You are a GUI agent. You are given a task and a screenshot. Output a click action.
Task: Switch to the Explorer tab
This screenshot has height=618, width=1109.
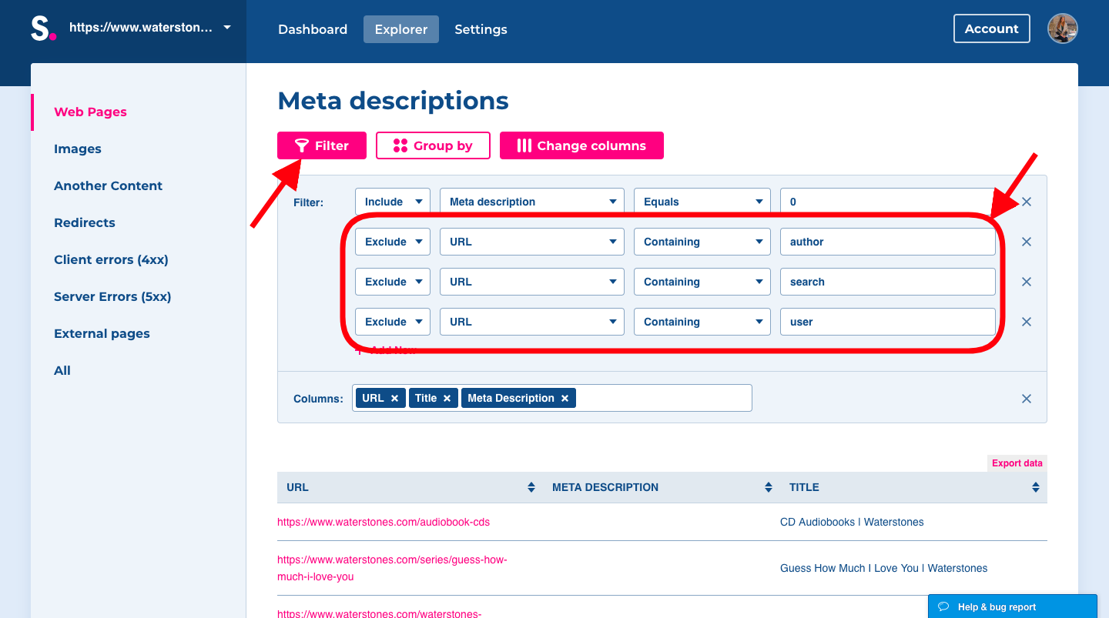tap(401, 29)
